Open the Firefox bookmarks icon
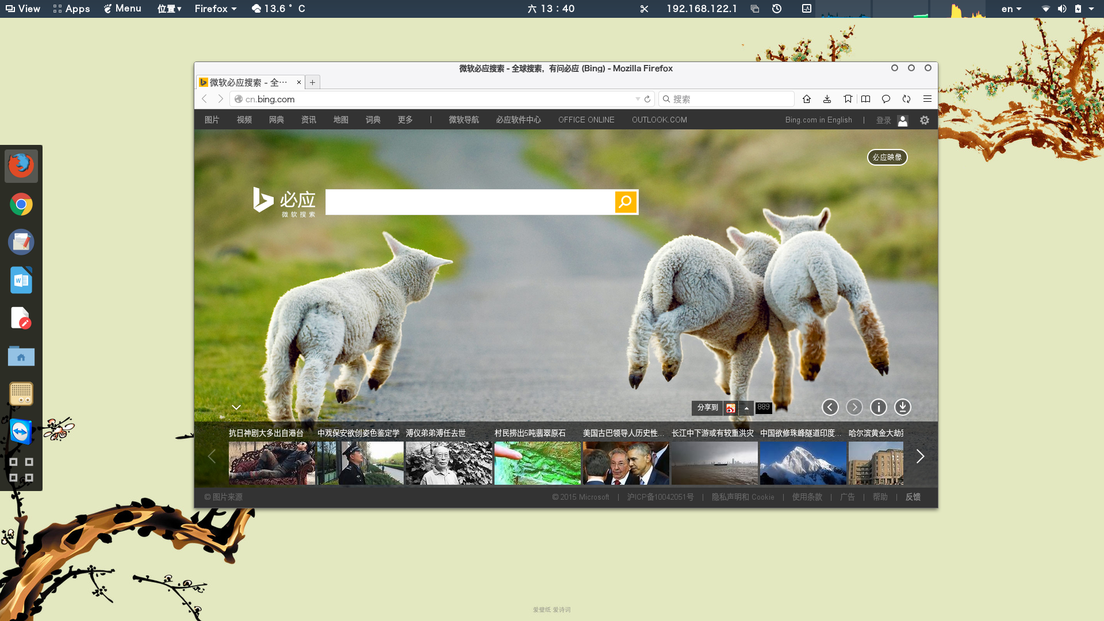The image size is (1104, 621). 848,99
